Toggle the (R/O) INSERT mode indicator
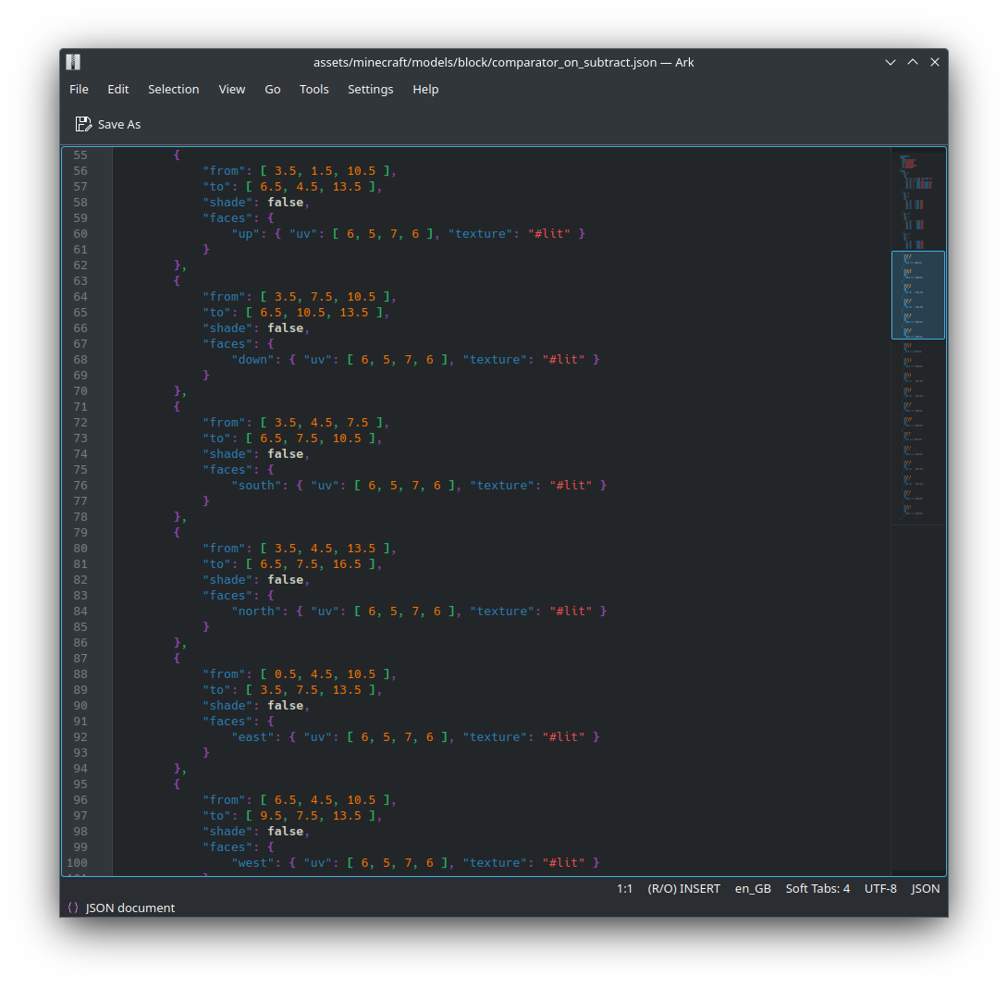Image resolution: width=1008 pixels, height=988 pixels. coord(684,888)
